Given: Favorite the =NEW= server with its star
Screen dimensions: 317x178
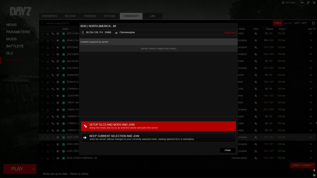Looking at the screenshot, I should coord(42,103).
